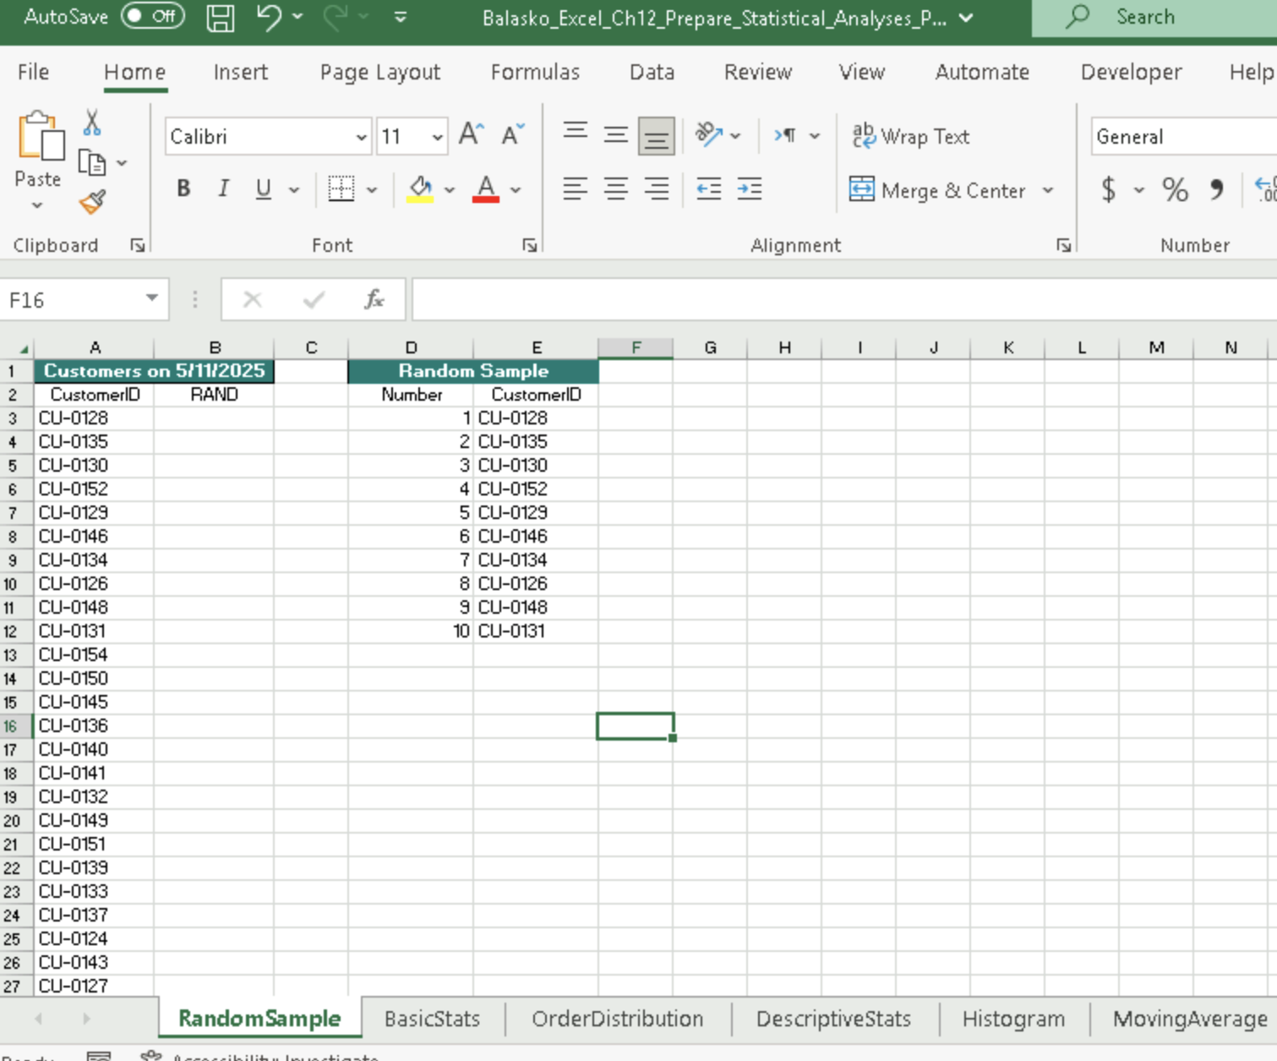Click the Percent Style icon

pos(1176,190)
